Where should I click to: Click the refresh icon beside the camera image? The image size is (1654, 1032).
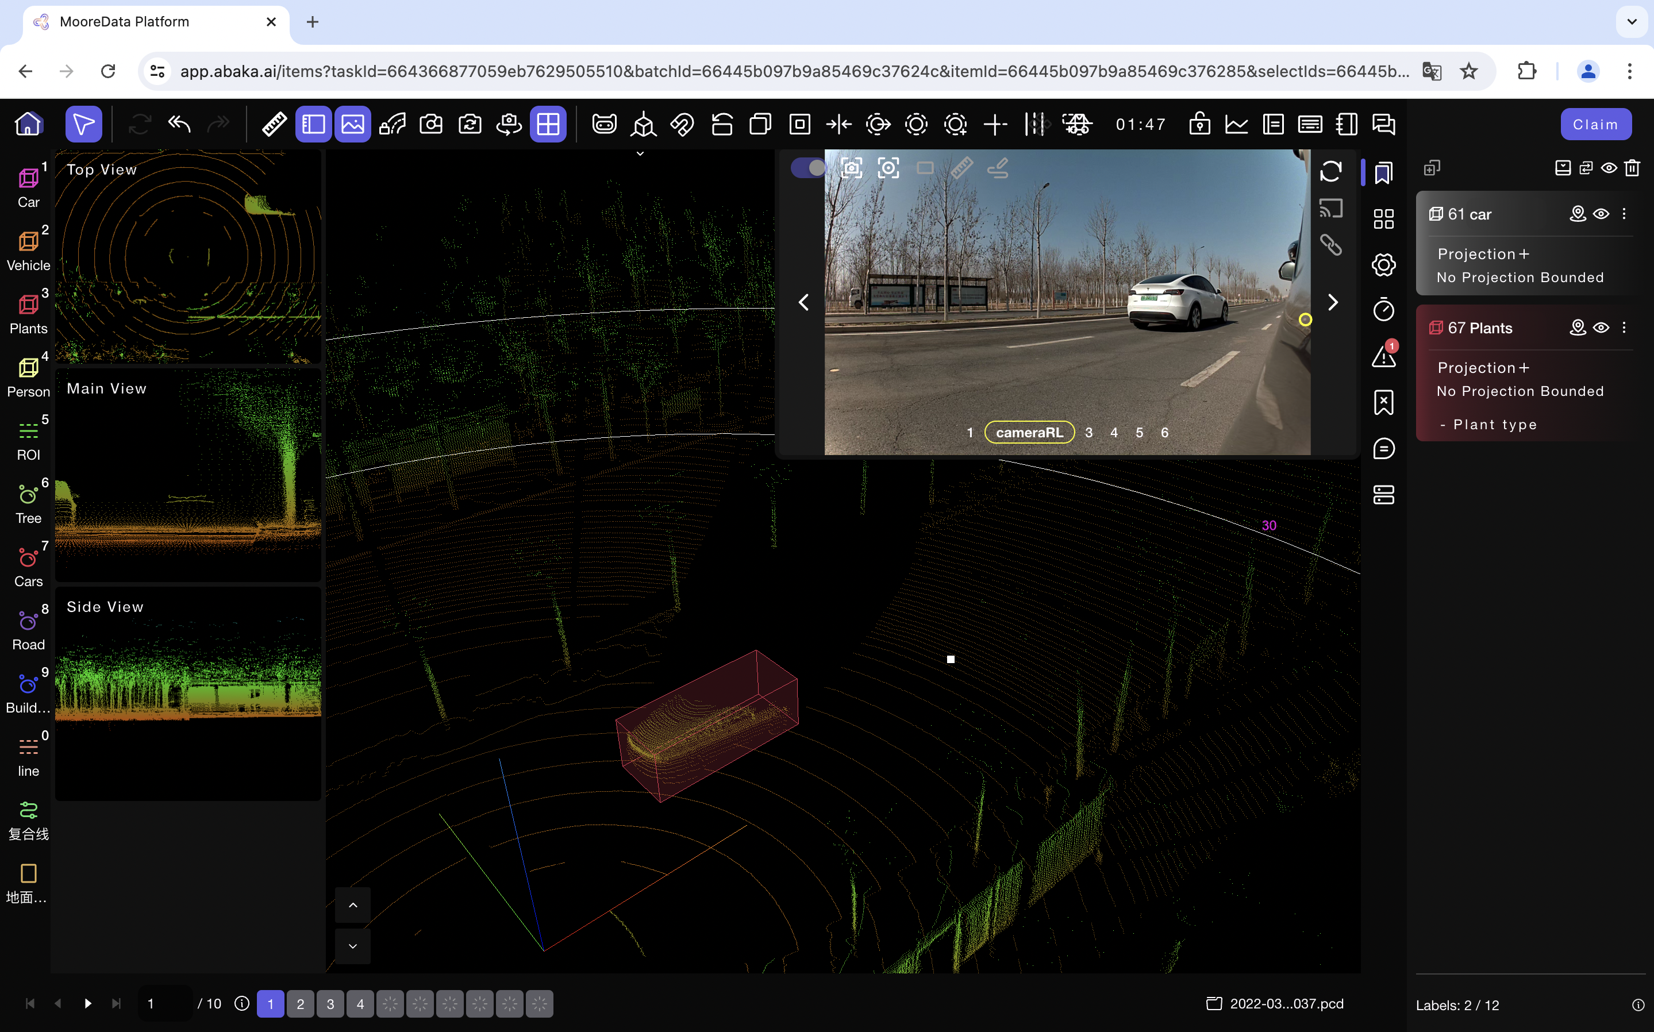pos(1330,171)
